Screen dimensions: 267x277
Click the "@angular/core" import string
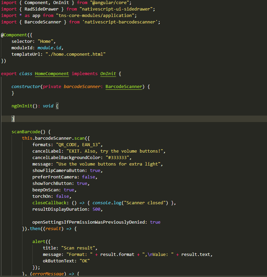point(110,3)
